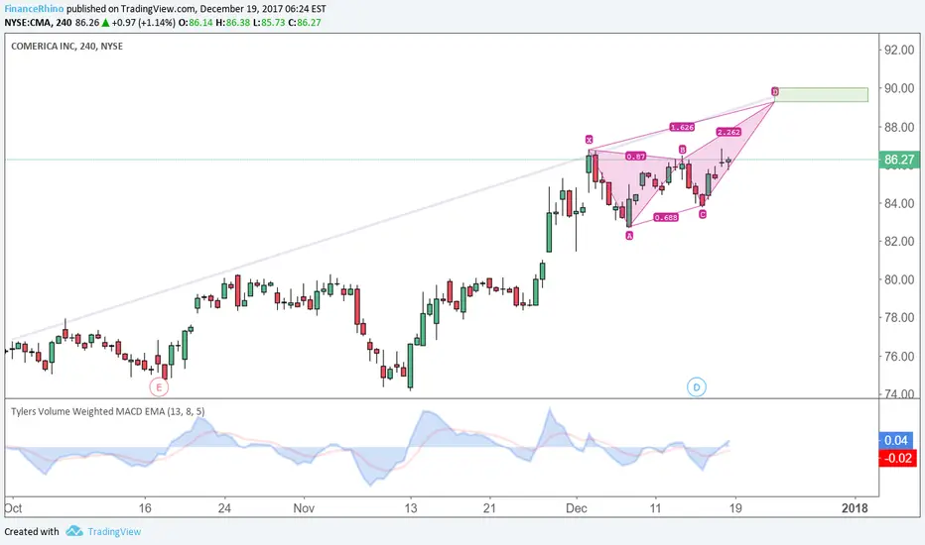Screen dimensions: 925x545
Task: Select the green target zone rectangle
Action: click(x=821, y=95)
